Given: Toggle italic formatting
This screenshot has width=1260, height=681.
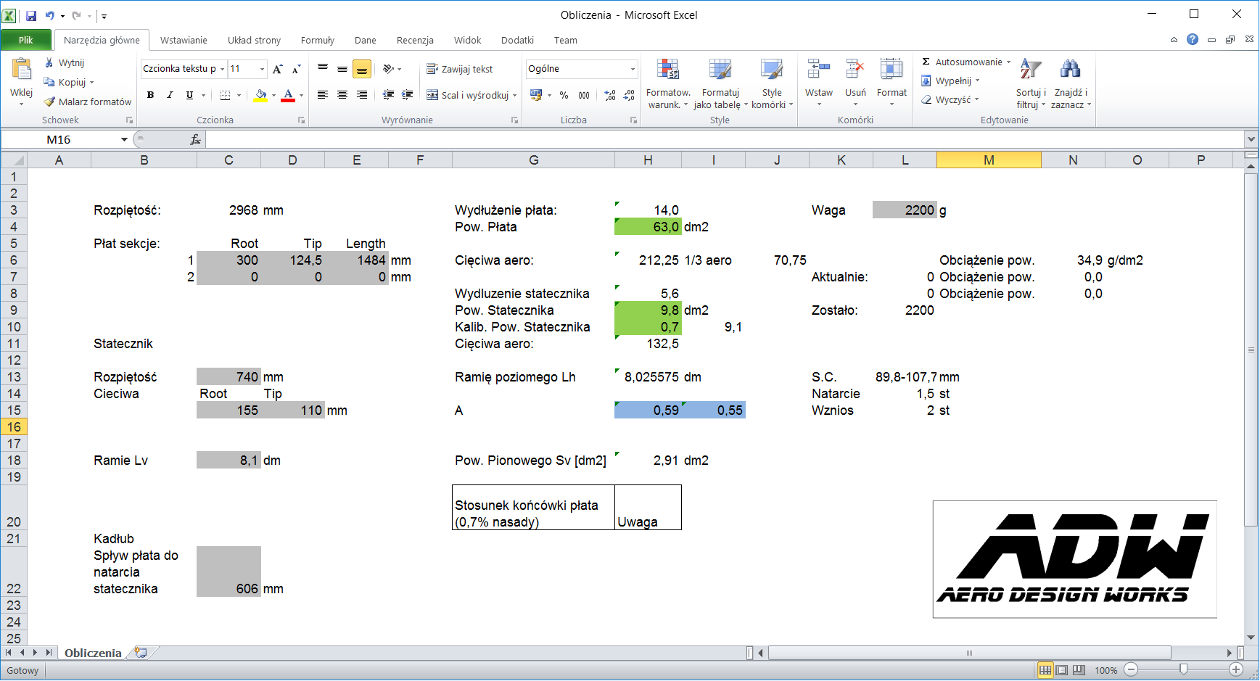Looking at the screenshot, I should [170, 95].
